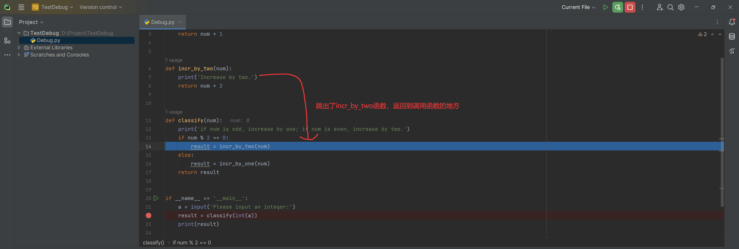This screenshot has width=739, height=249.
Task: Stop the running debug session
Action: click(630, 7)
